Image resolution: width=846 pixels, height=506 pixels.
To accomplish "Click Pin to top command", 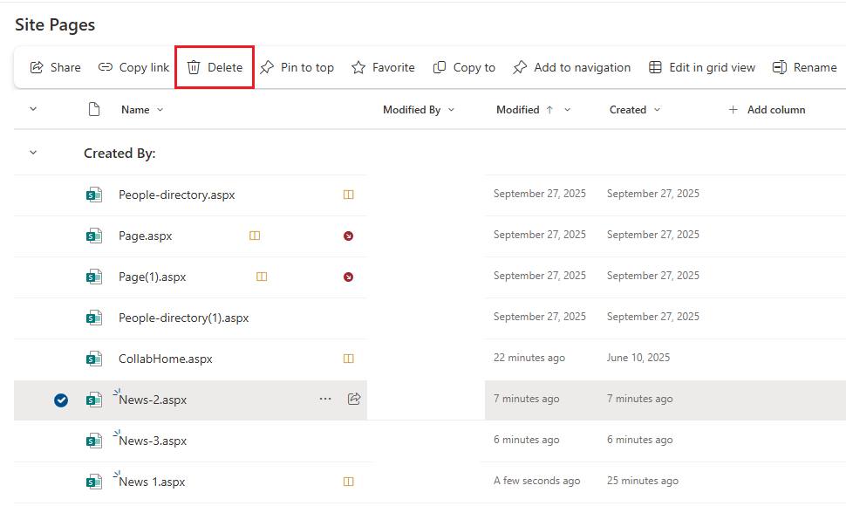I will [x=297, y=67].
